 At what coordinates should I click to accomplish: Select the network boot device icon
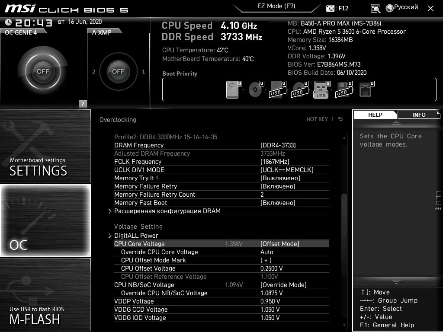pos(366,89)
